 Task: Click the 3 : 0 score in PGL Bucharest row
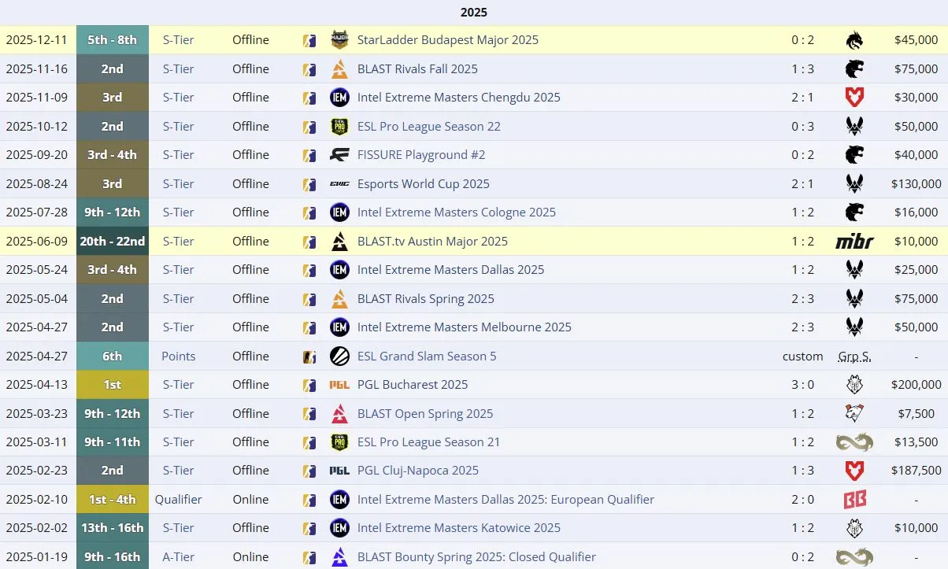(x=803, y=385)
